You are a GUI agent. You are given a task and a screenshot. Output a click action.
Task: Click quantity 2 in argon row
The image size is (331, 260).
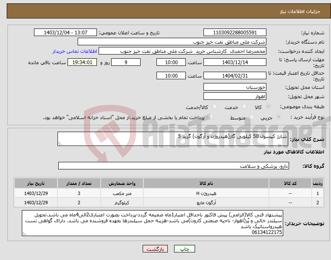click(x=79, y=203)
